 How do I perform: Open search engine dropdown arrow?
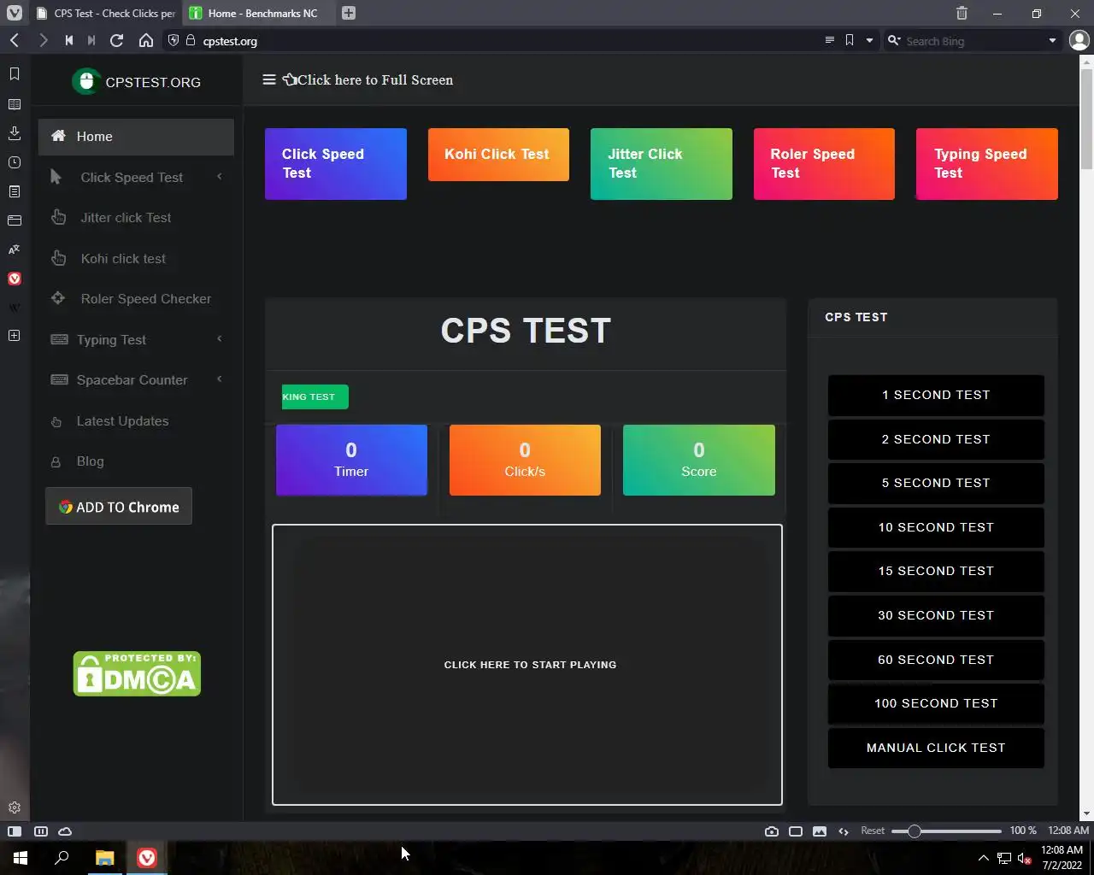pos(1052,40)
